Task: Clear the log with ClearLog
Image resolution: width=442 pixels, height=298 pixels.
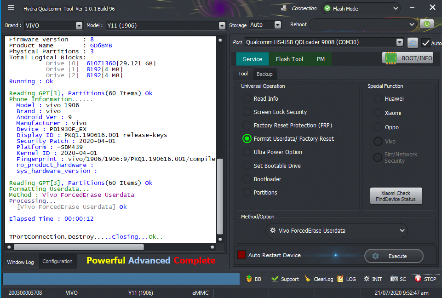Action: (319, 279)
